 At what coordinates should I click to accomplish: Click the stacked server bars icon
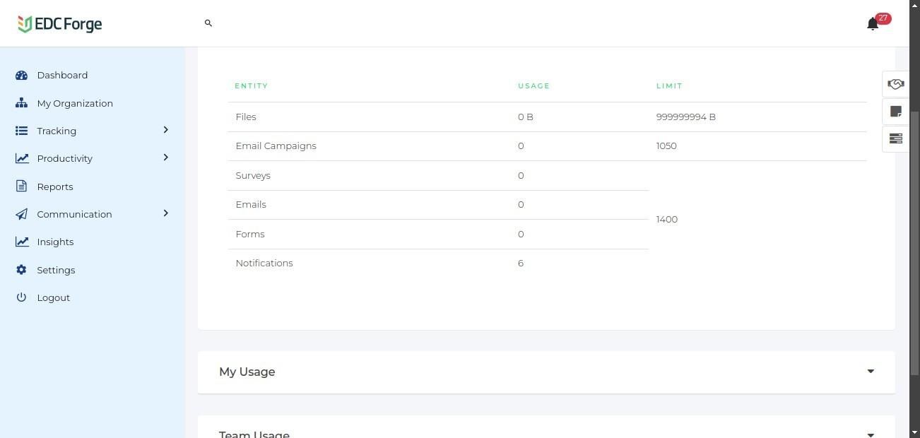[x=895, y=138]
